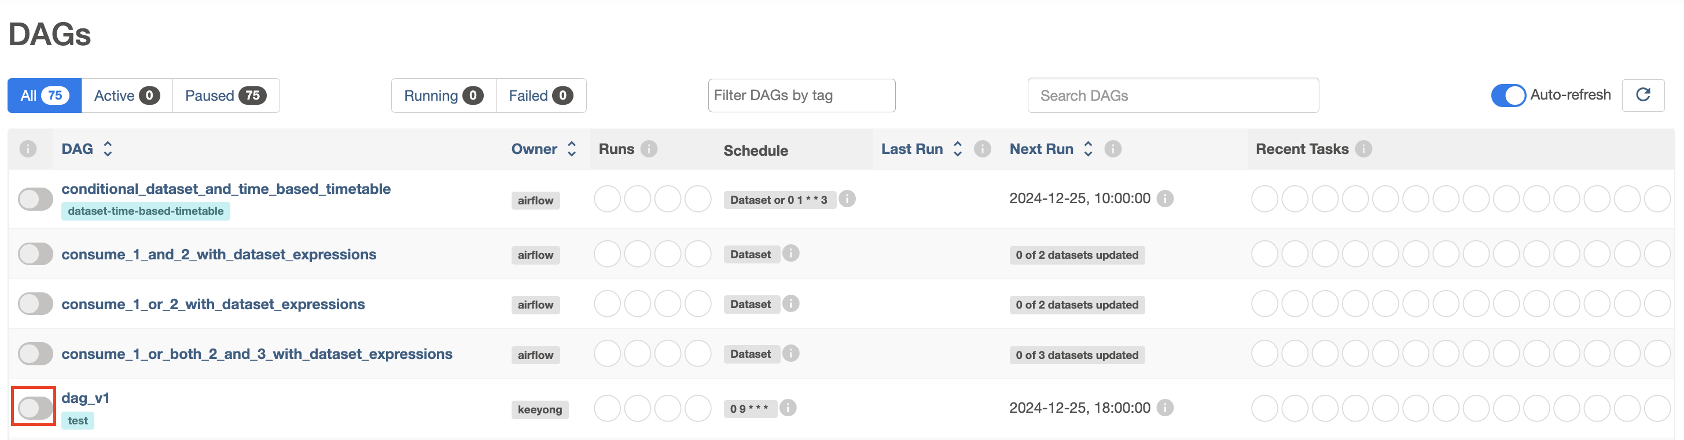Screen dimensions: 1684x440
Task: Click info icon after 'Dataset or 0 1 * * 3'
Action: (847, 199)
